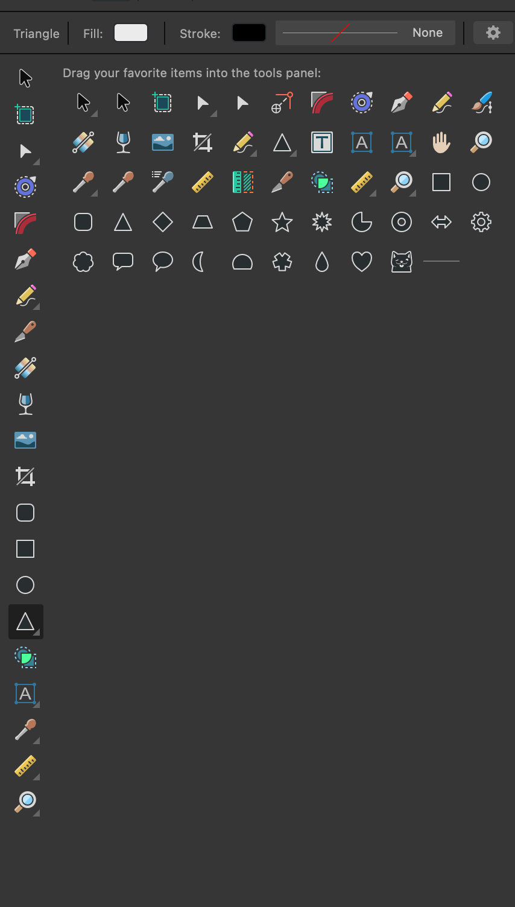
Task: Select the Rounded Rectangle in left toolbar
Action: pyautogui.click(x=25, y=513)
